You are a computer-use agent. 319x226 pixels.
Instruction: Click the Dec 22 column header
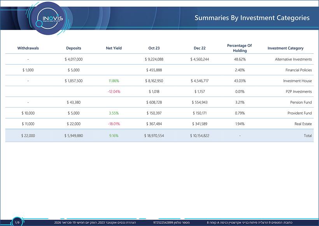tap(200, 48)
